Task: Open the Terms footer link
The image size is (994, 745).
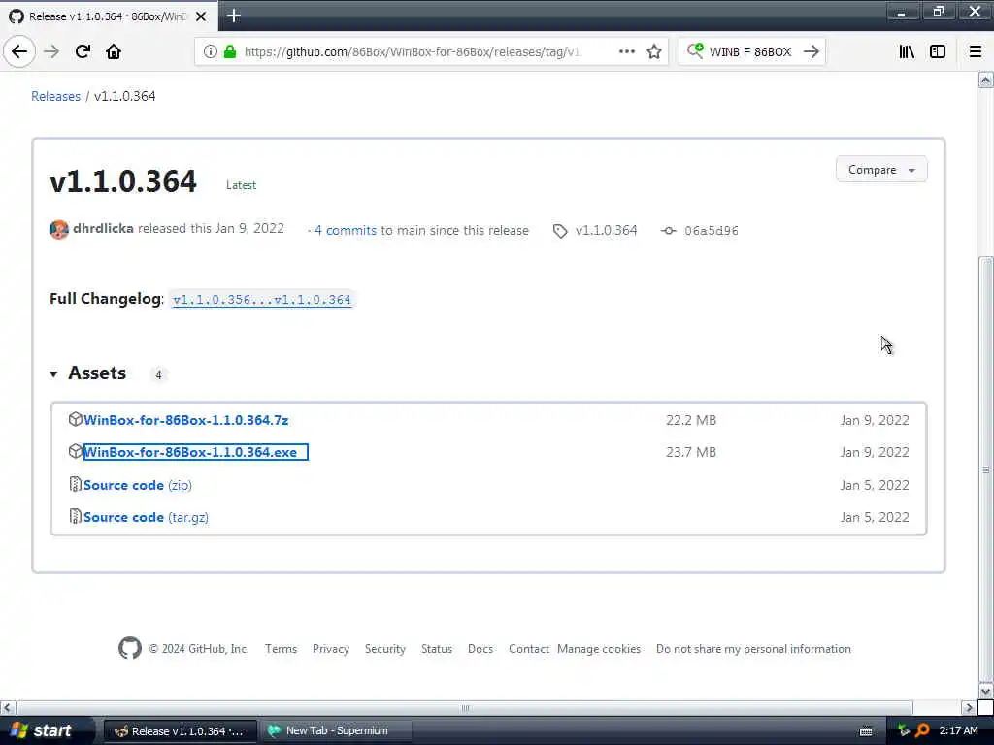Action: click(281, 649)
